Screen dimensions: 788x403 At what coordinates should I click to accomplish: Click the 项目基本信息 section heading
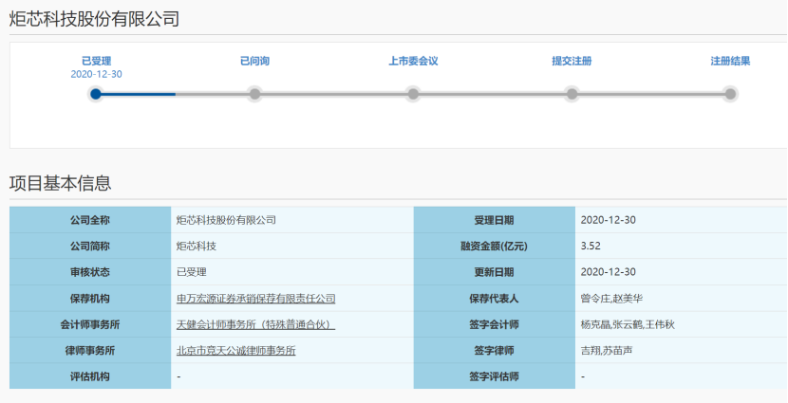coord(60,183)
